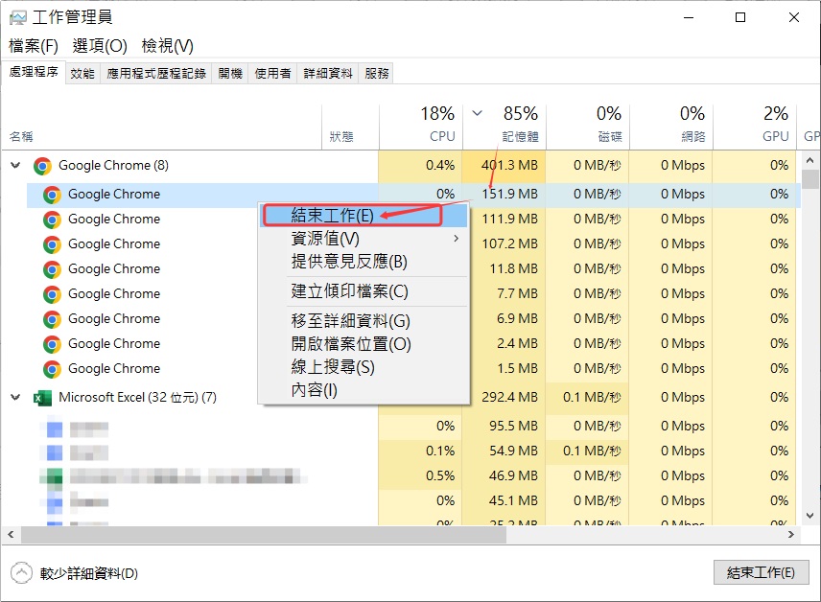
Task: Choose 內容(I) in context menu
Action: point(364,390)
